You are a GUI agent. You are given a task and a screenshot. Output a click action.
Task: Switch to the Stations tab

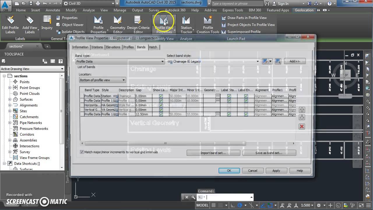[x=97, y=47]
